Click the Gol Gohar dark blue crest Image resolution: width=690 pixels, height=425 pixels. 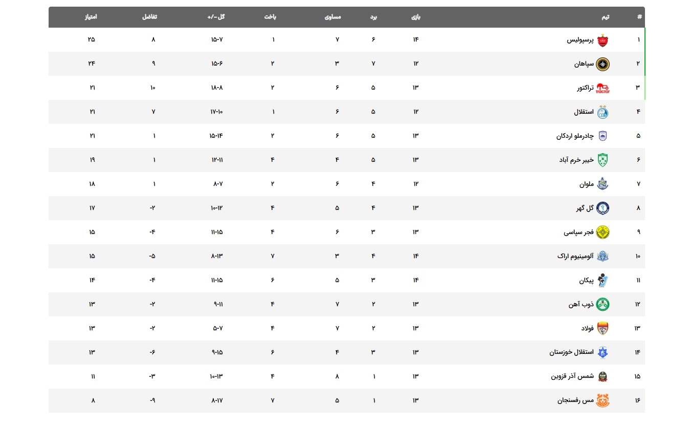tap(604, 208)
